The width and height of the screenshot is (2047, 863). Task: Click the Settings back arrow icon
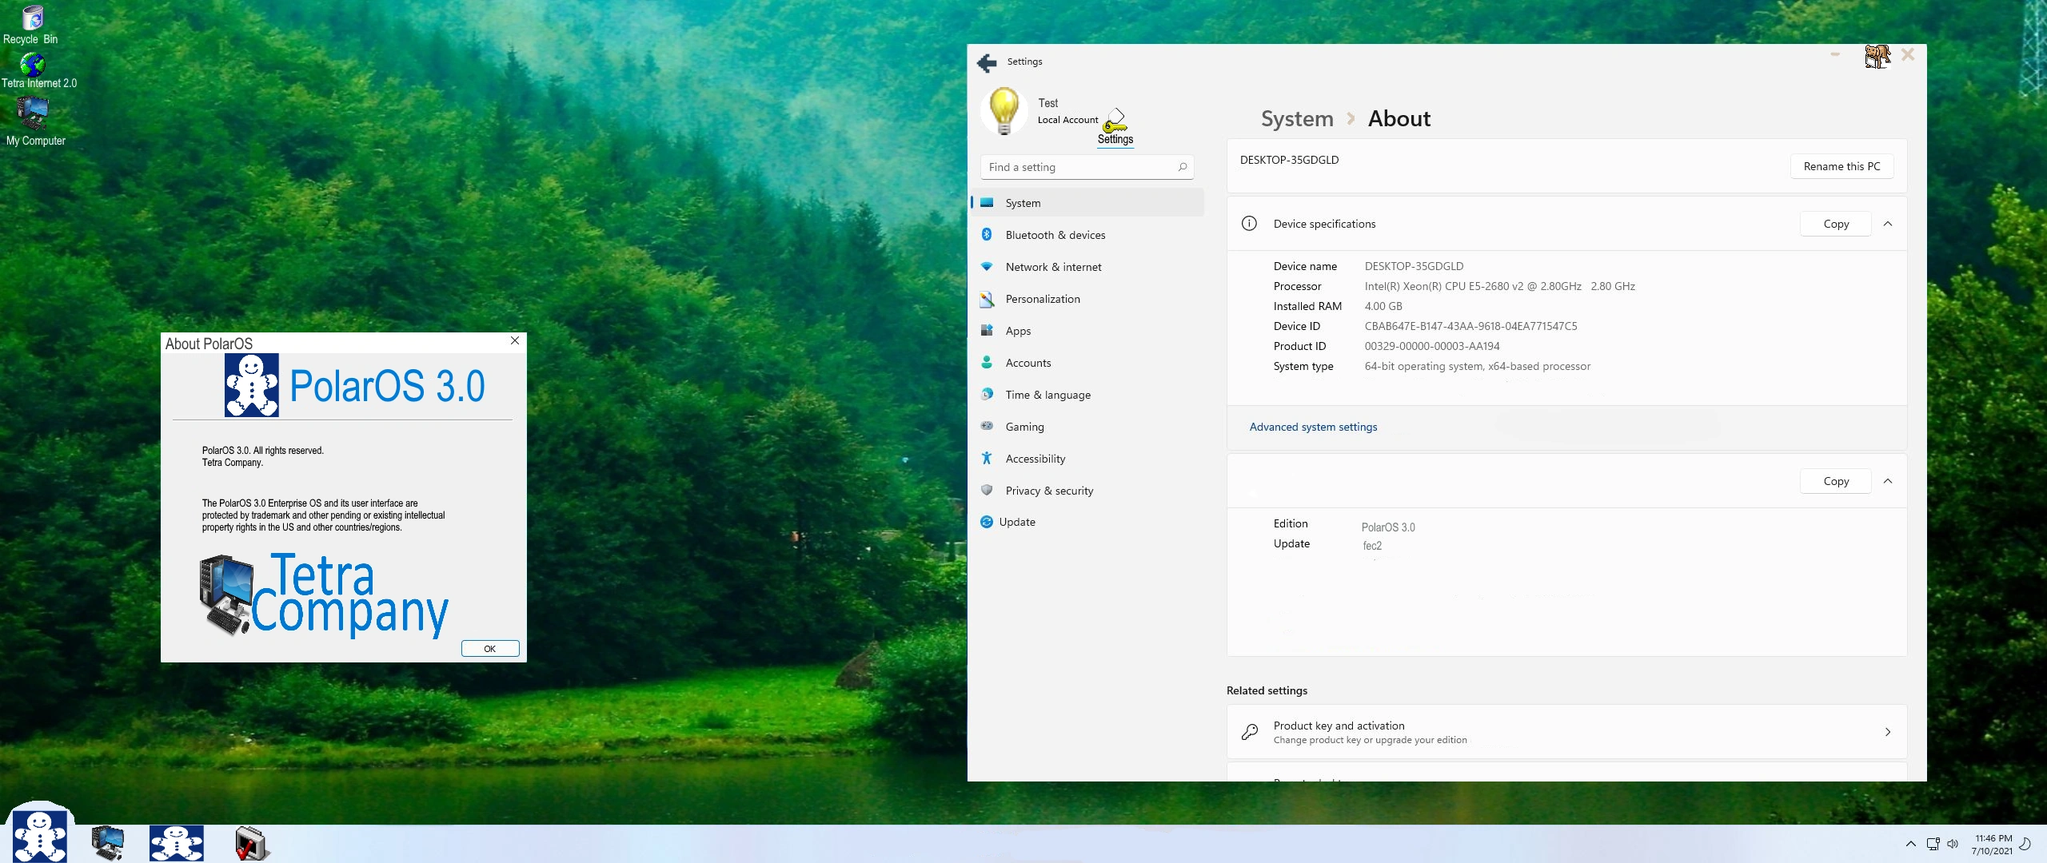(x=987, y=62)
